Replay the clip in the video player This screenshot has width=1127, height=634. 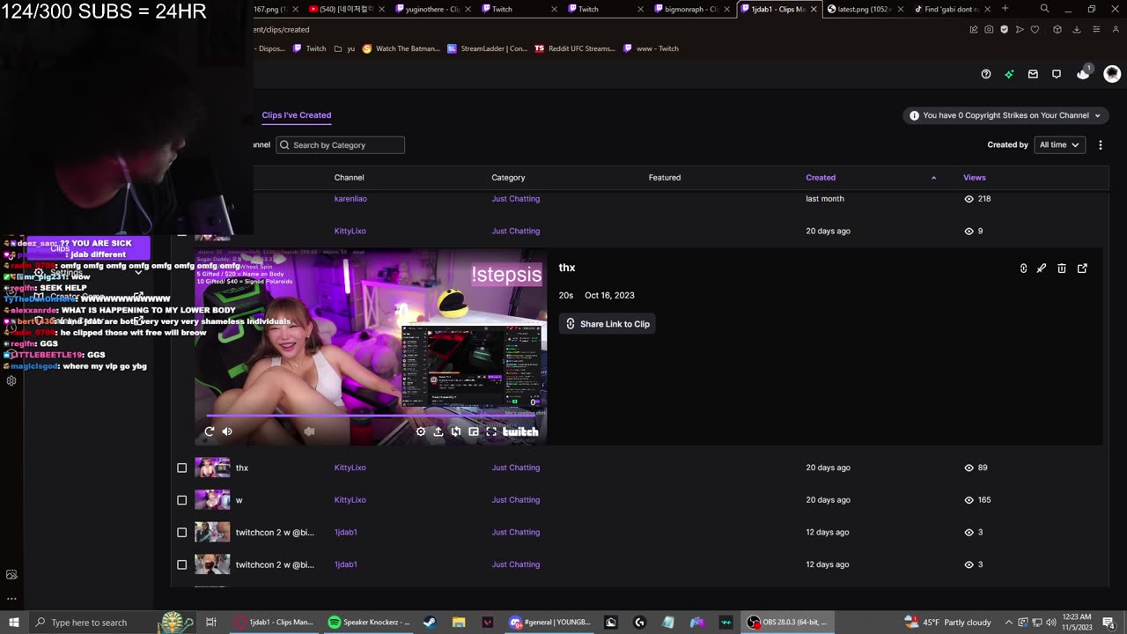(209, 431)
